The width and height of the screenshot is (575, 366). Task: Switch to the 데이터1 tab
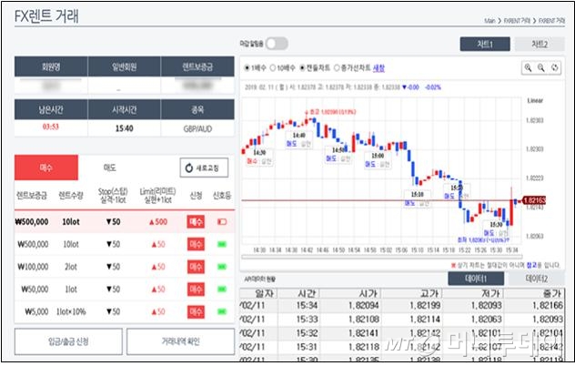[x=476, y=279]
